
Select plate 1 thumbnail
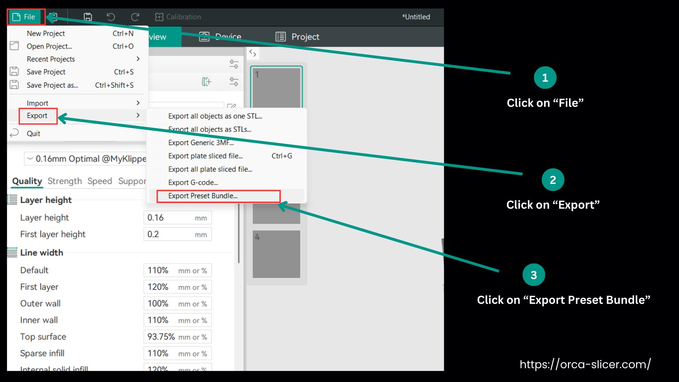pyautogui.click(x=276, y=87)
